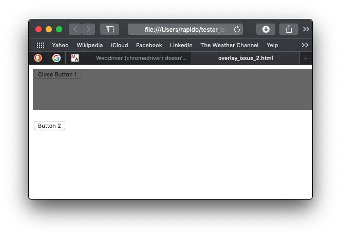Click Close Button 1 in overlay
The image size is (341, 237).
[x=58, y=74]
